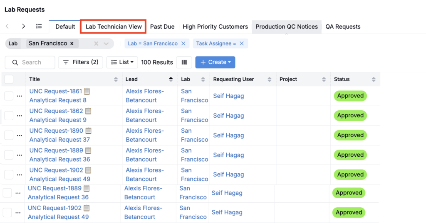
Task: Switch to Lab Technician View tab
Action: pos(114,27)
